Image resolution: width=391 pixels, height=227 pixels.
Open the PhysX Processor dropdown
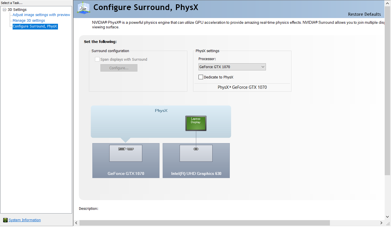point(232,67)
